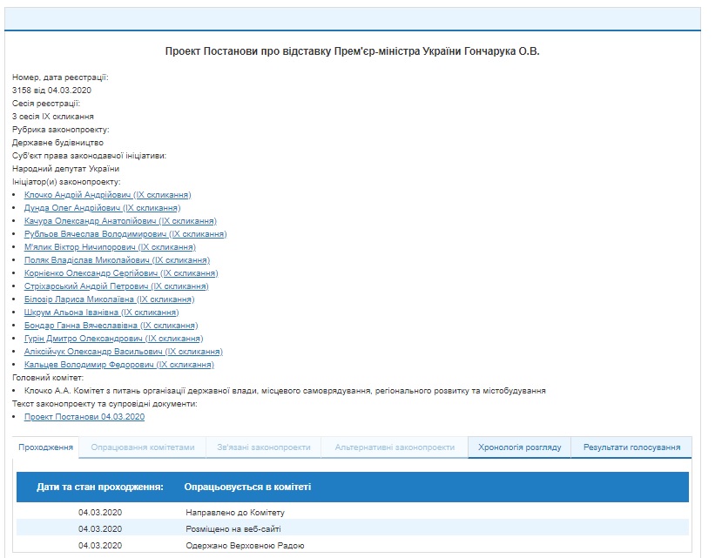
Task: Open М'ялик Віктор Ничипорович link
Action: tap(110, 246)
